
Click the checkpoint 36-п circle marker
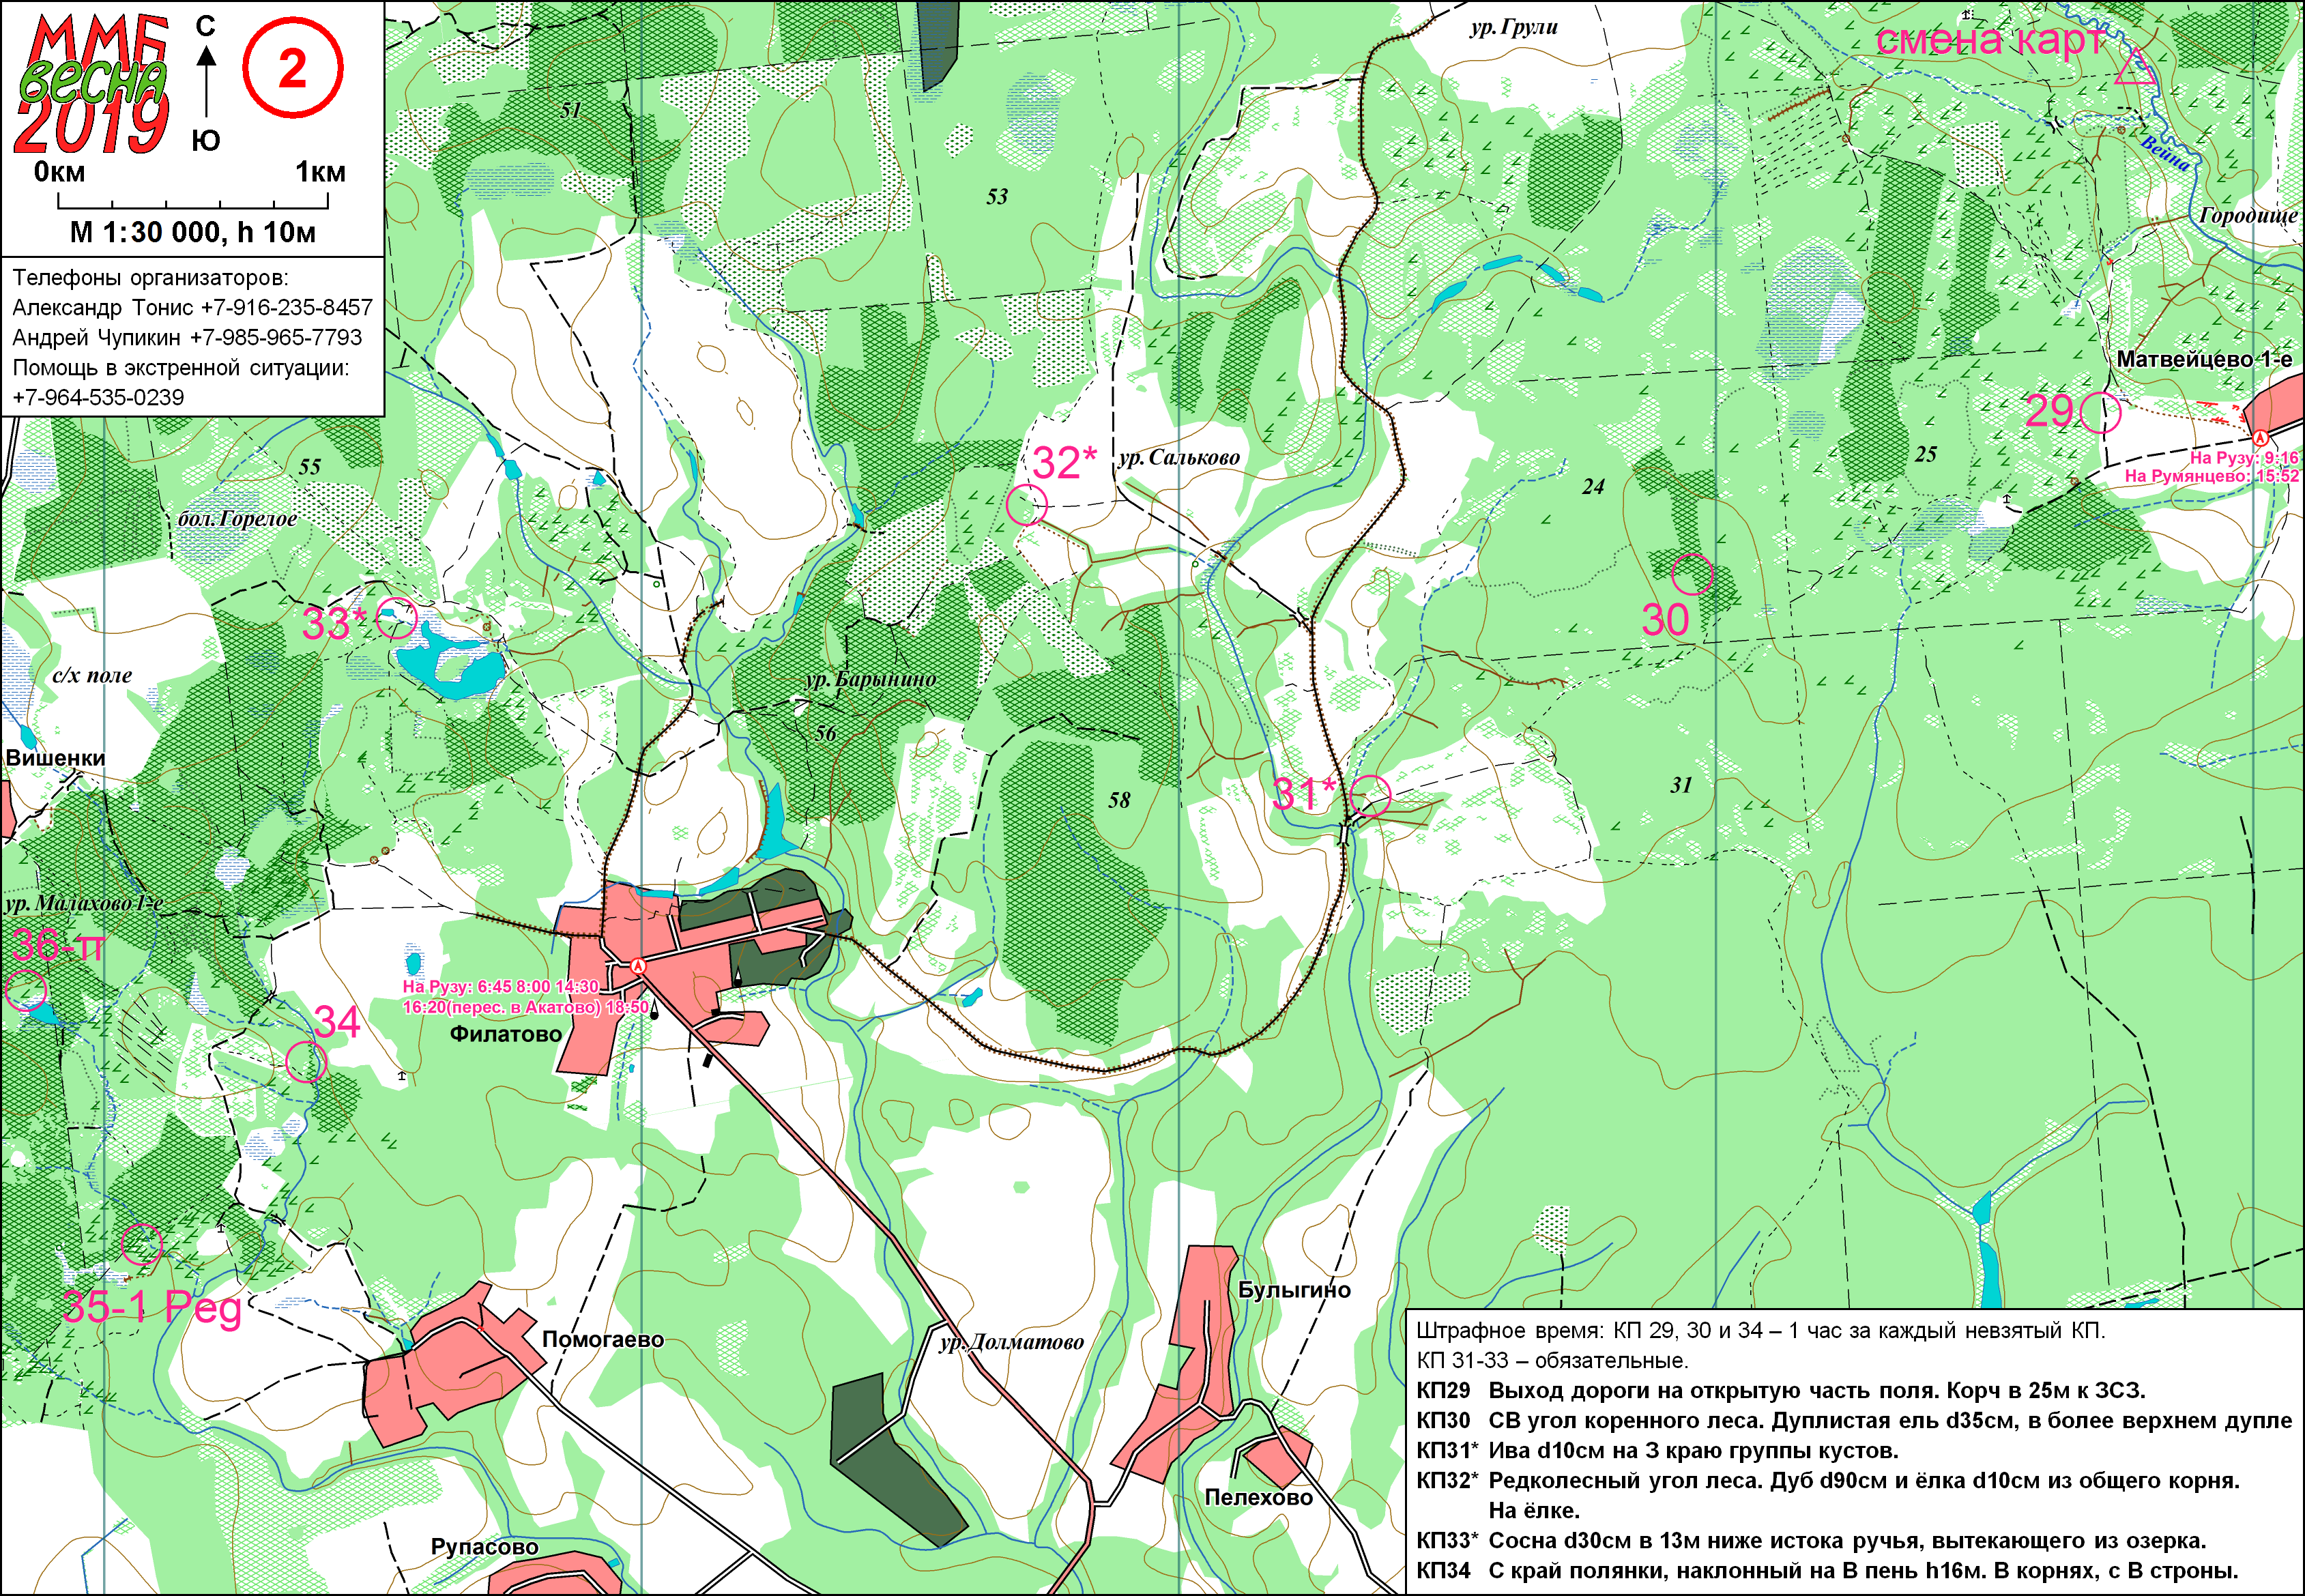click(26, 991)
